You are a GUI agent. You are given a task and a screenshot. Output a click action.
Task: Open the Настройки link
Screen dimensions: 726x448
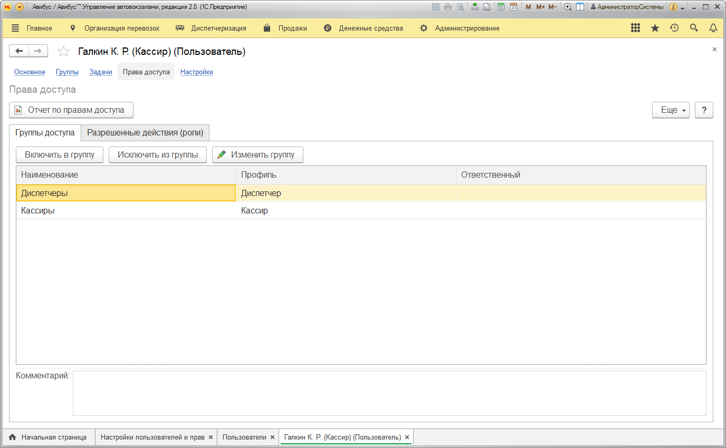(x=196, y=72)
